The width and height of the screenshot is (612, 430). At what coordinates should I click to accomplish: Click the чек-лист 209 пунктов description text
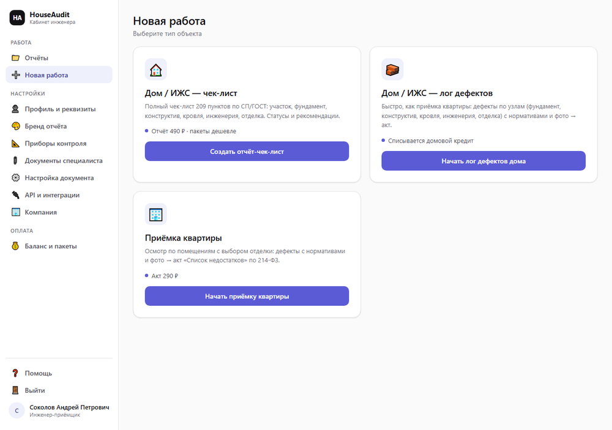242,111
